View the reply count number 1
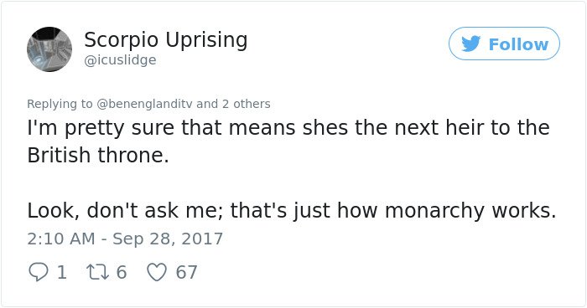This screenshot has height=308, width=587. click(x=62, y=272)
